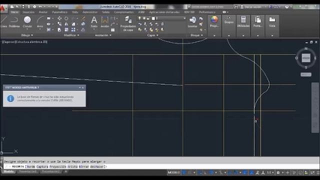320x180 pixels.
Task: Activate the Matriz (array) tool
Action: pyautogui.click(x=73, y=30)
